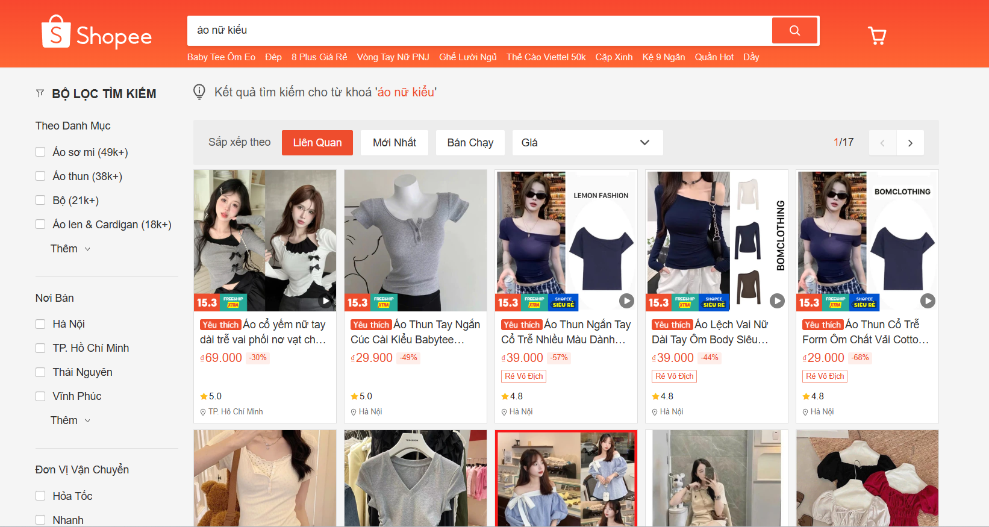Screen dimensions: 989x527
Task: Click Rẻ Vô Địch badge on ₫29.000 item
Action: [825, 376]
